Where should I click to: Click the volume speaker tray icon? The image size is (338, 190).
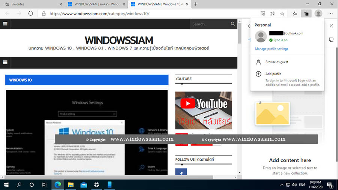click(x=294, y=185)
